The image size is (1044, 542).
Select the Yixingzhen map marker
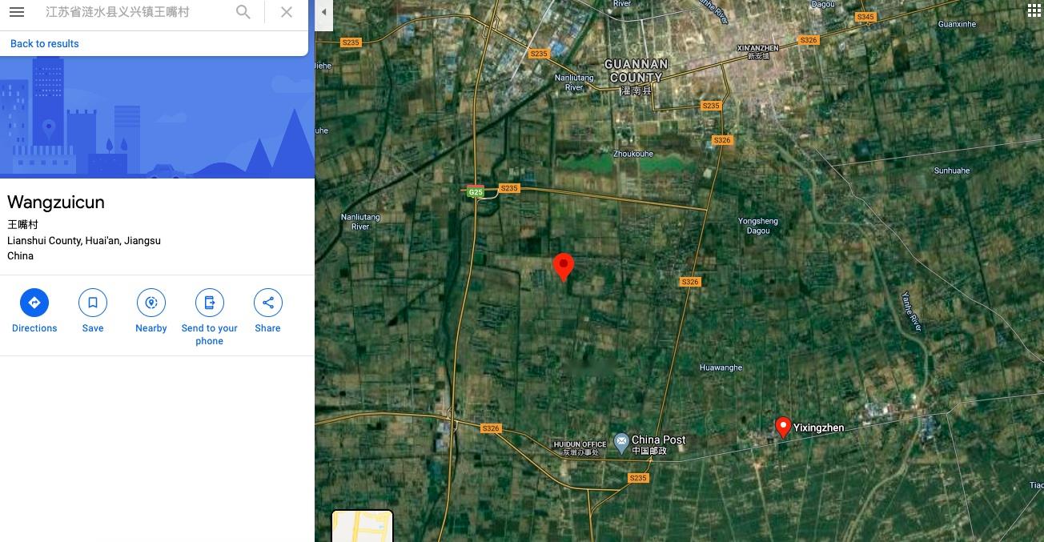tap(783, 428)
